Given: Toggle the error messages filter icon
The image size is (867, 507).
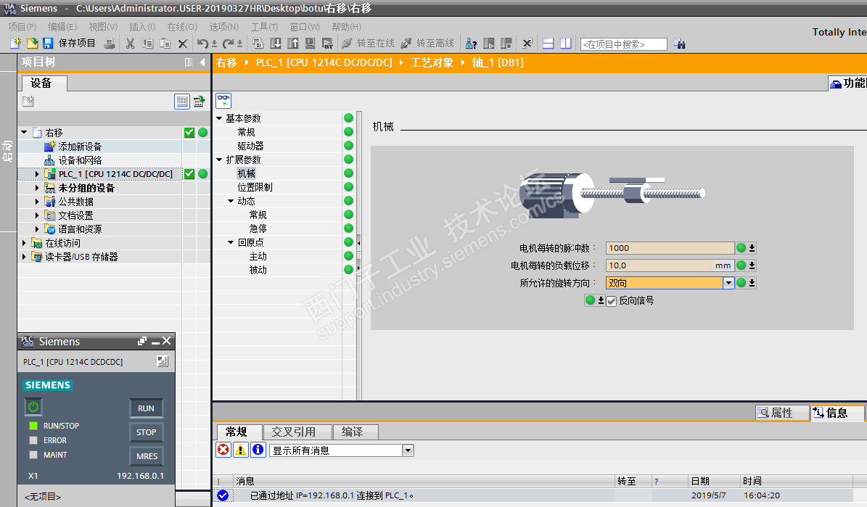Looking at the screenshot, I should pyautogui.click(x=223, y=450).
